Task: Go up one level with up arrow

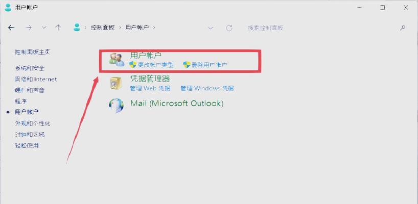Action: tap(58, 28)
